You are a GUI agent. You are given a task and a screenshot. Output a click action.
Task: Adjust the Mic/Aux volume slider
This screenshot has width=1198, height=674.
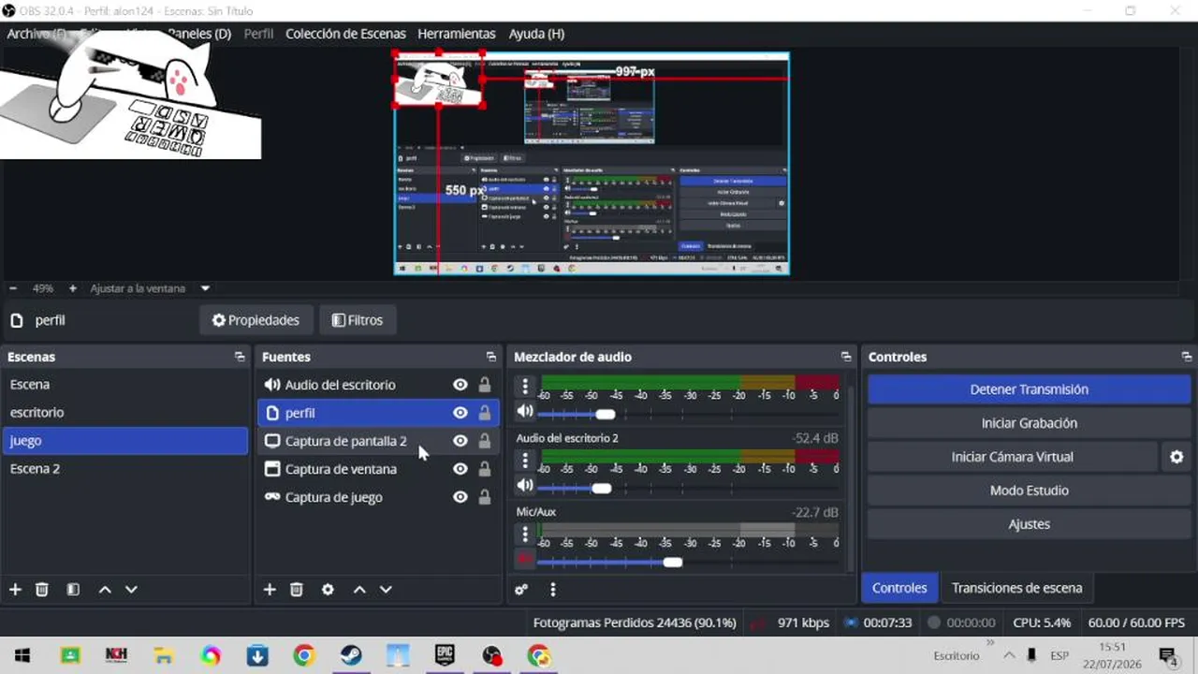tap(671, 563)
